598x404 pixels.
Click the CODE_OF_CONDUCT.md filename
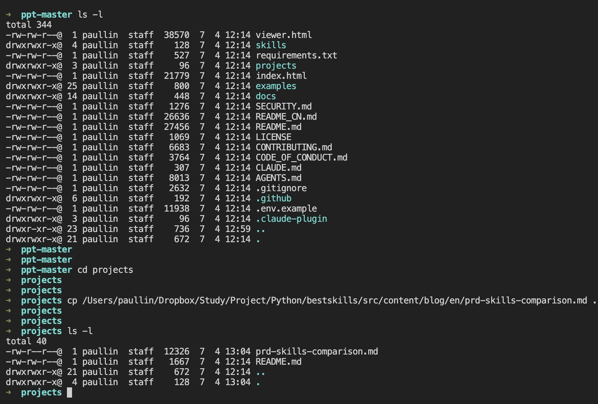coord(301,158)
